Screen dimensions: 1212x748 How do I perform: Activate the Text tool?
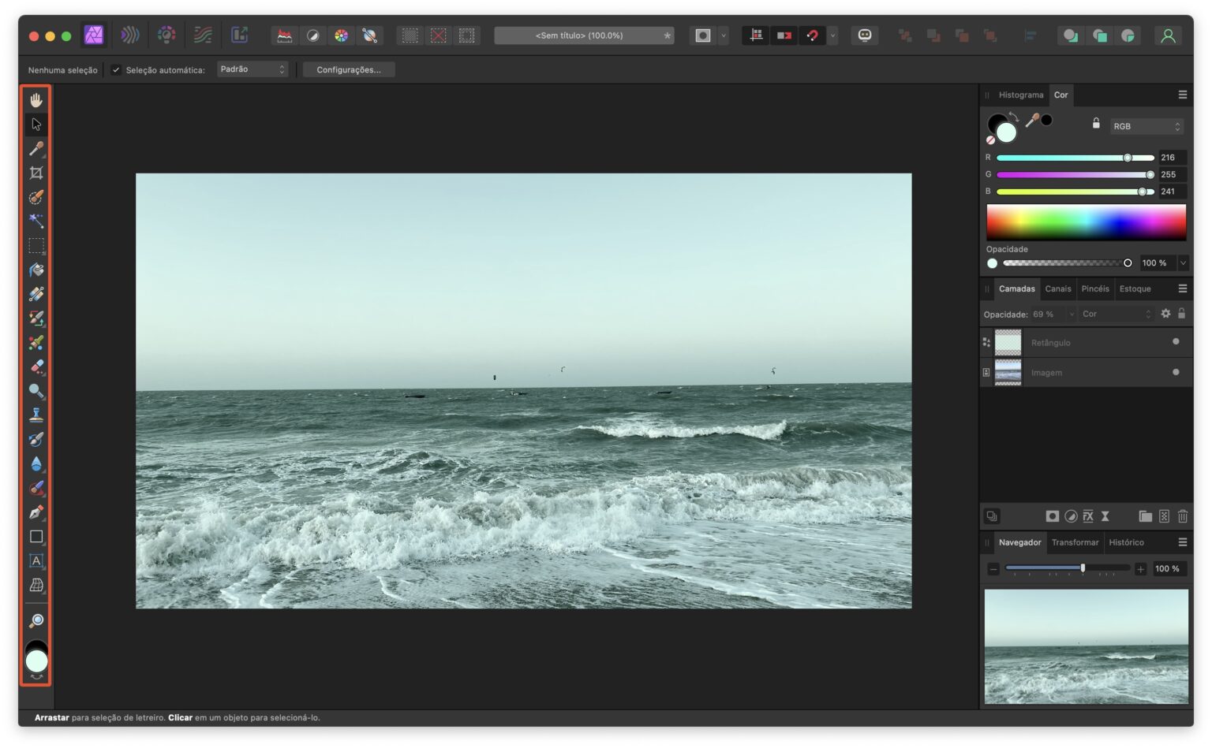tap(36, 561)
